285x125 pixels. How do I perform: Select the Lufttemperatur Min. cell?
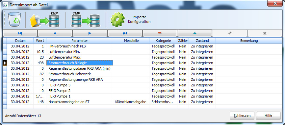[x=80, y=52]
